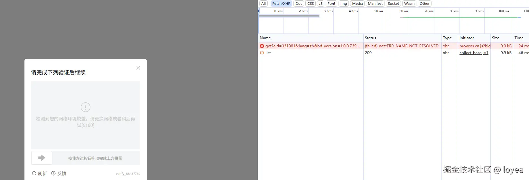Select the failed request error icon

[262, 46]
